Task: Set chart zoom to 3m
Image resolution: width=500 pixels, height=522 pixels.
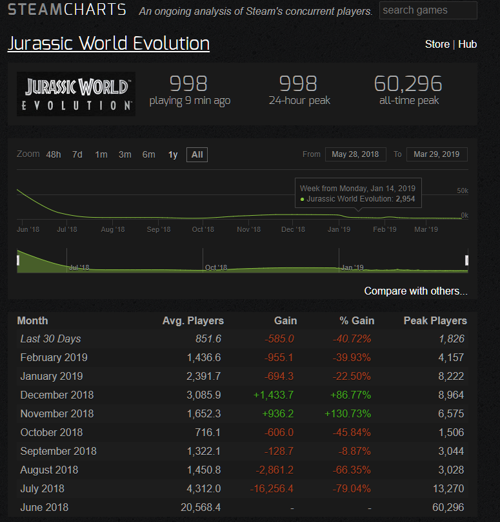Action: point(125,154)
